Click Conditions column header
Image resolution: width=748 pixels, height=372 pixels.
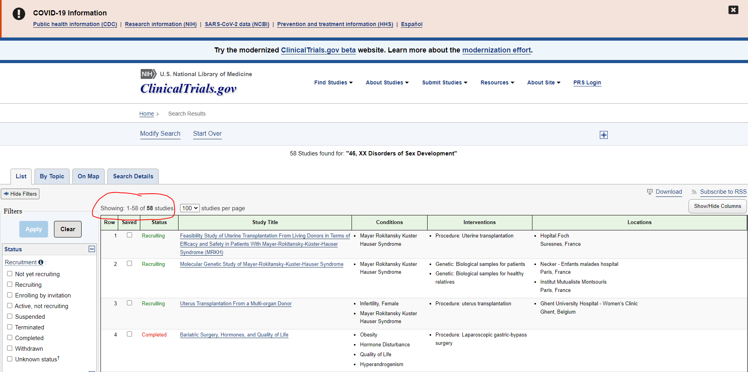389,222
